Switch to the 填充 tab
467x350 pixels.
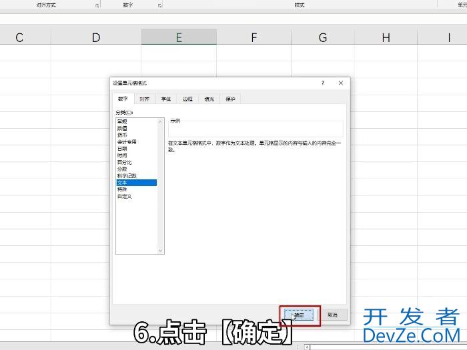(209, 99)
